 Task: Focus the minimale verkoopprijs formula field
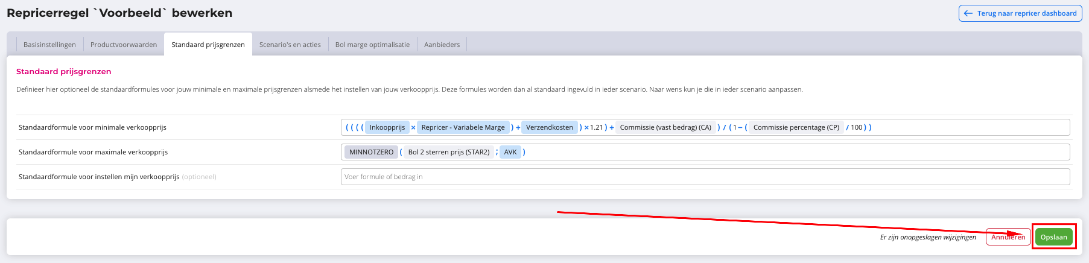tap(965, 127)
